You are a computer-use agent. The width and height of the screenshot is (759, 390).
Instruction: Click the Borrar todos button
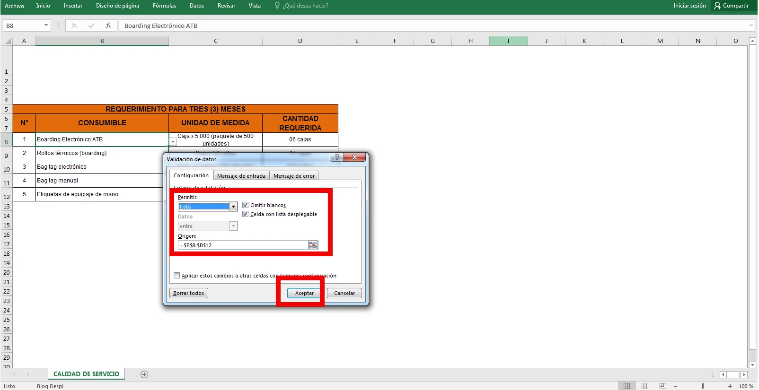coord(188,293)
